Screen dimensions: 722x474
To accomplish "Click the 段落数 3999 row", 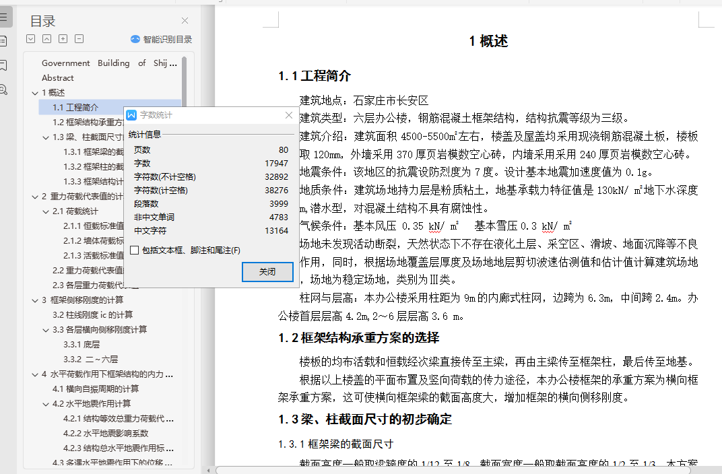I will (211, 204).
